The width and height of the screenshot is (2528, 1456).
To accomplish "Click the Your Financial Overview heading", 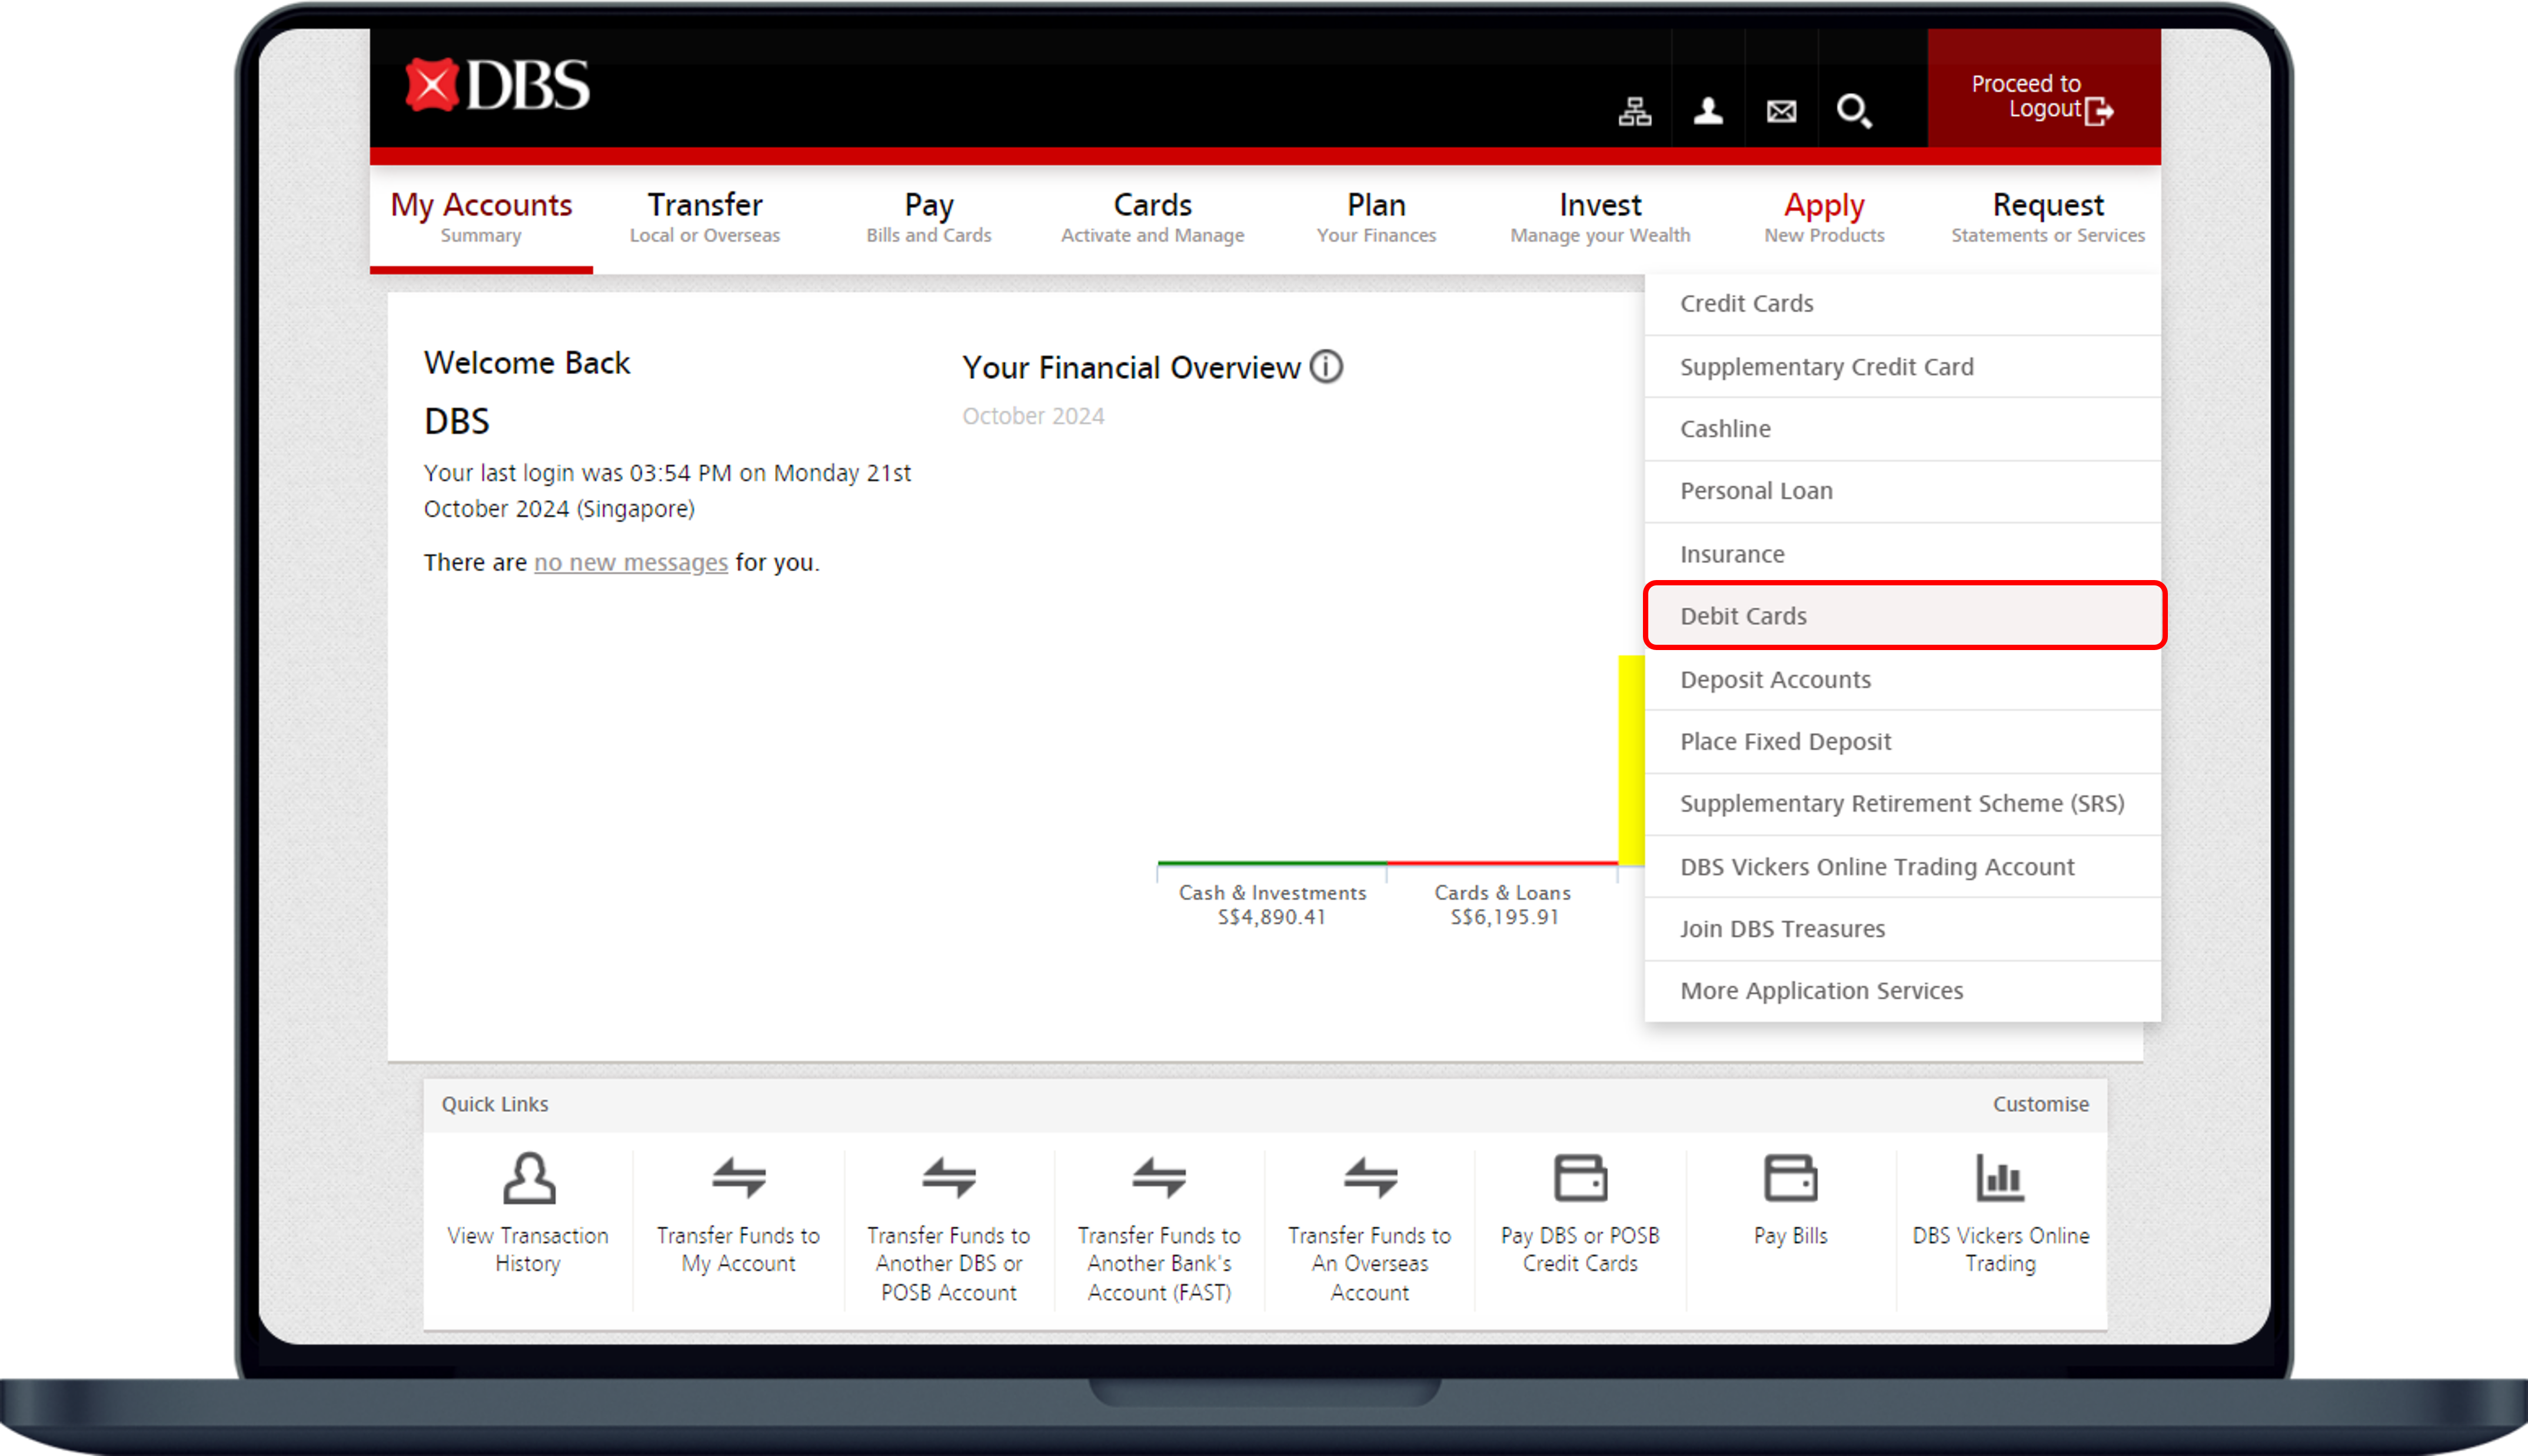I will pos(1131,368).
